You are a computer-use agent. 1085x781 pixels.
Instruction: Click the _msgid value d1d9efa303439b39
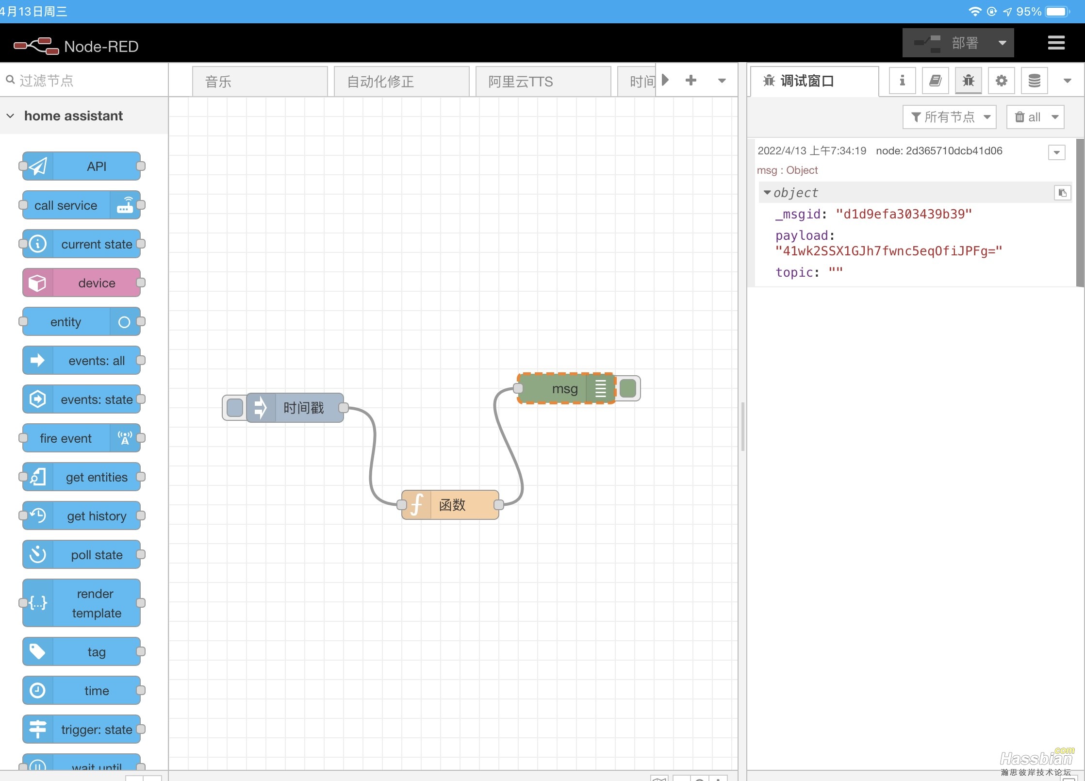[904, 214]
